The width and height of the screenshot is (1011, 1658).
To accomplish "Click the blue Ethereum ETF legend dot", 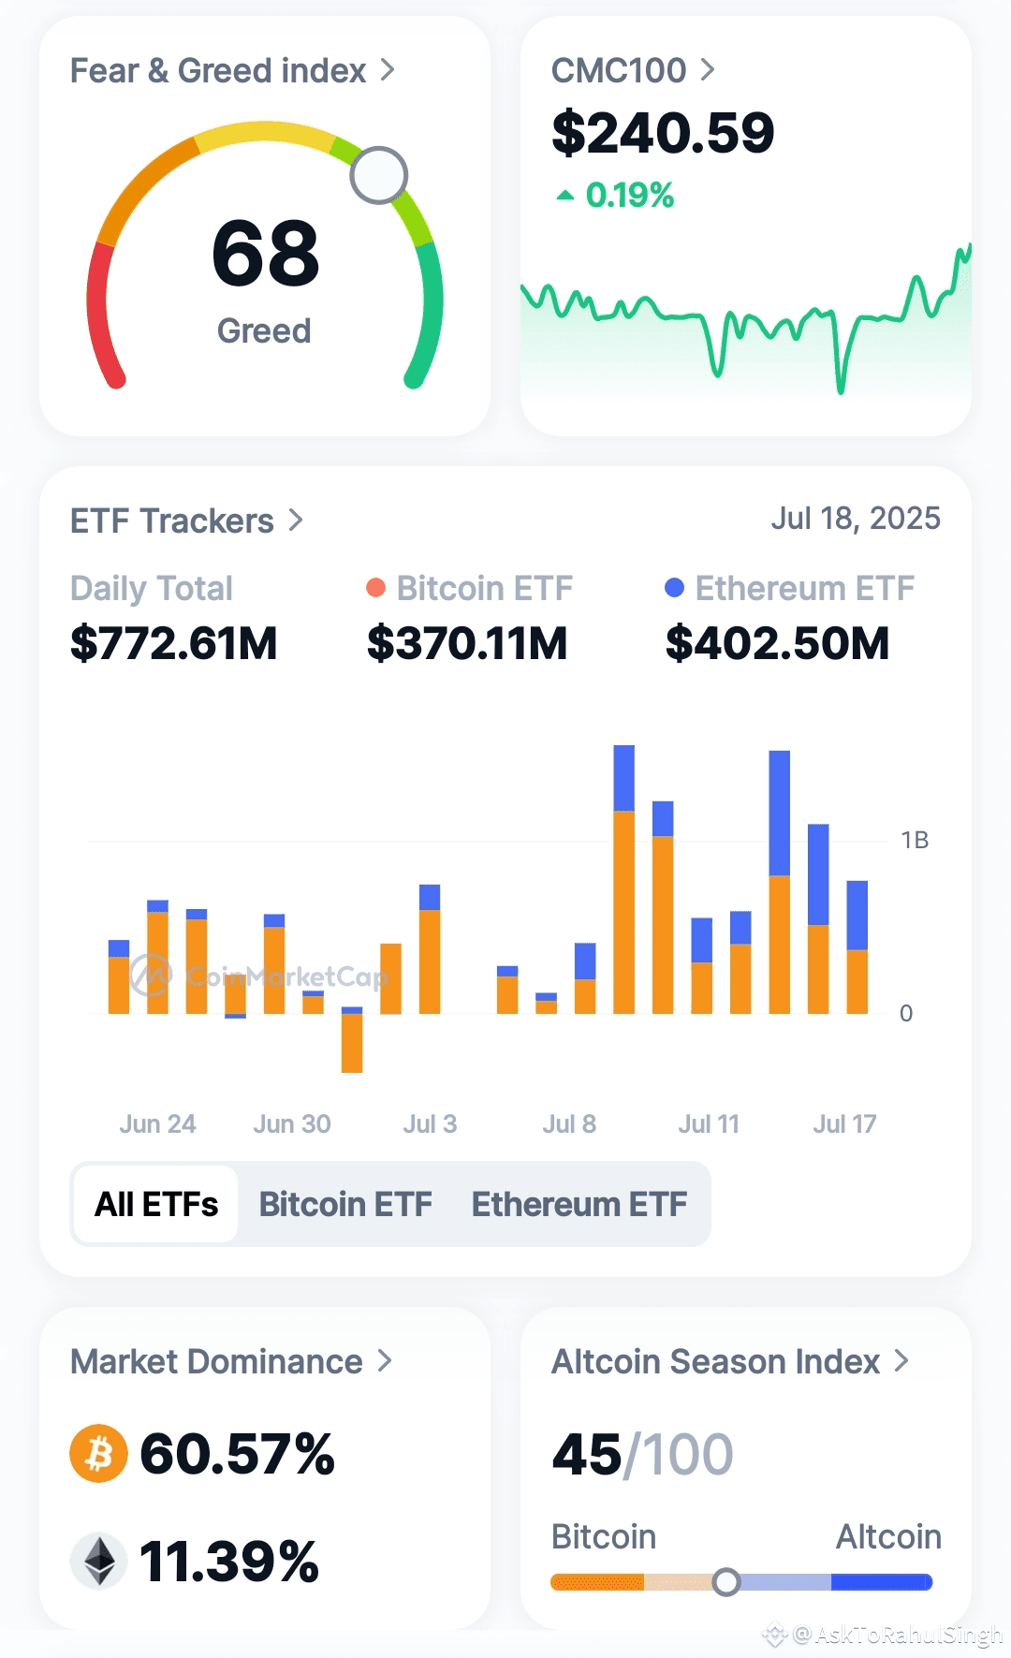I will click(674, 588).
